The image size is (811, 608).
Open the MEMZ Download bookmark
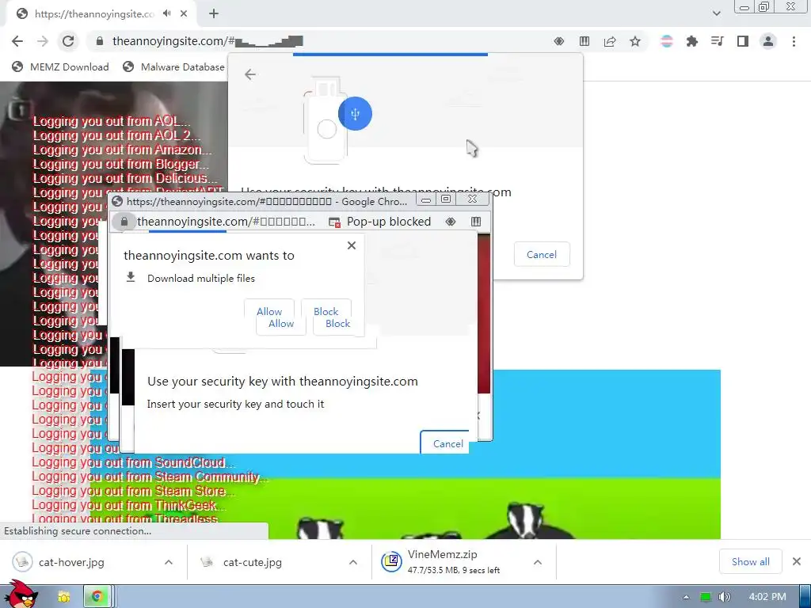pos(60,66)
